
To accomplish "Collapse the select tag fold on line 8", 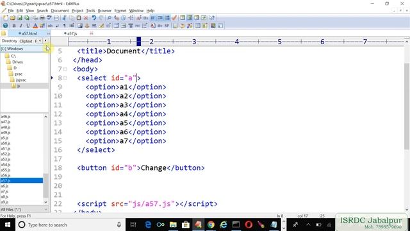I will click(x=65, y=78).
